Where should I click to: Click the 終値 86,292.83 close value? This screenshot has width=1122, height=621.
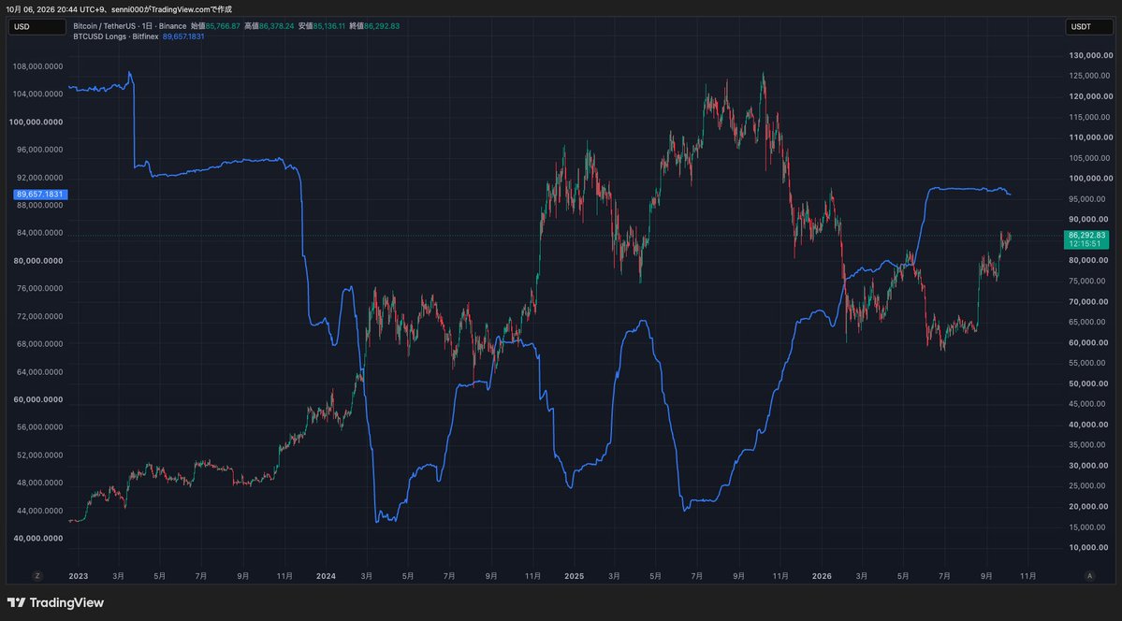tap(374, 26)
